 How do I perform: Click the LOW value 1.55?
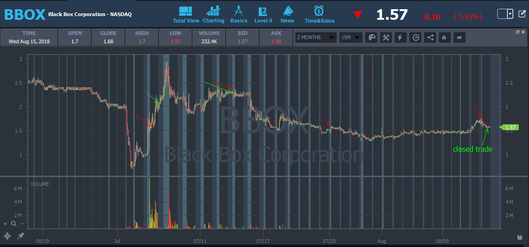pos(175,41)
